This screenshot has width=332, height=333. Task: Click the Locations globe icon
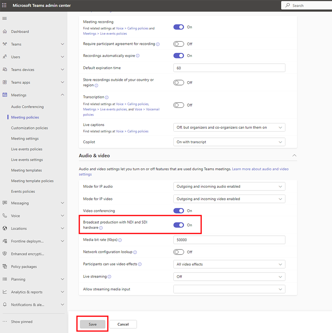tap(5, 228)
